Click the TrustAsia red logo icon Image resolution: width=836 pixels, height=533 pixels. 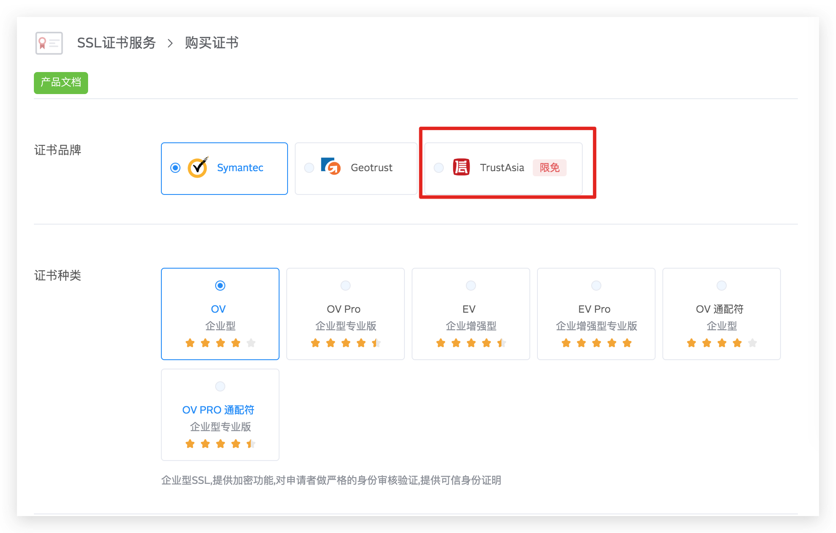tap(461, 167)
